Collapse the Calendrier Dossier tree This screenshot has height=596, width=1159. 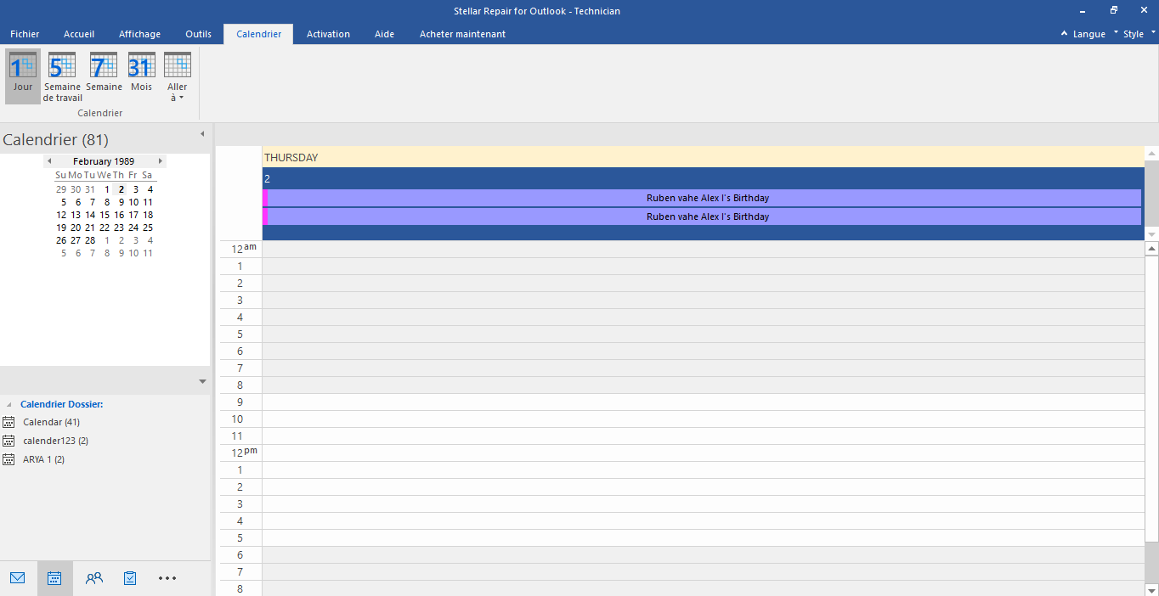point(9,404)
